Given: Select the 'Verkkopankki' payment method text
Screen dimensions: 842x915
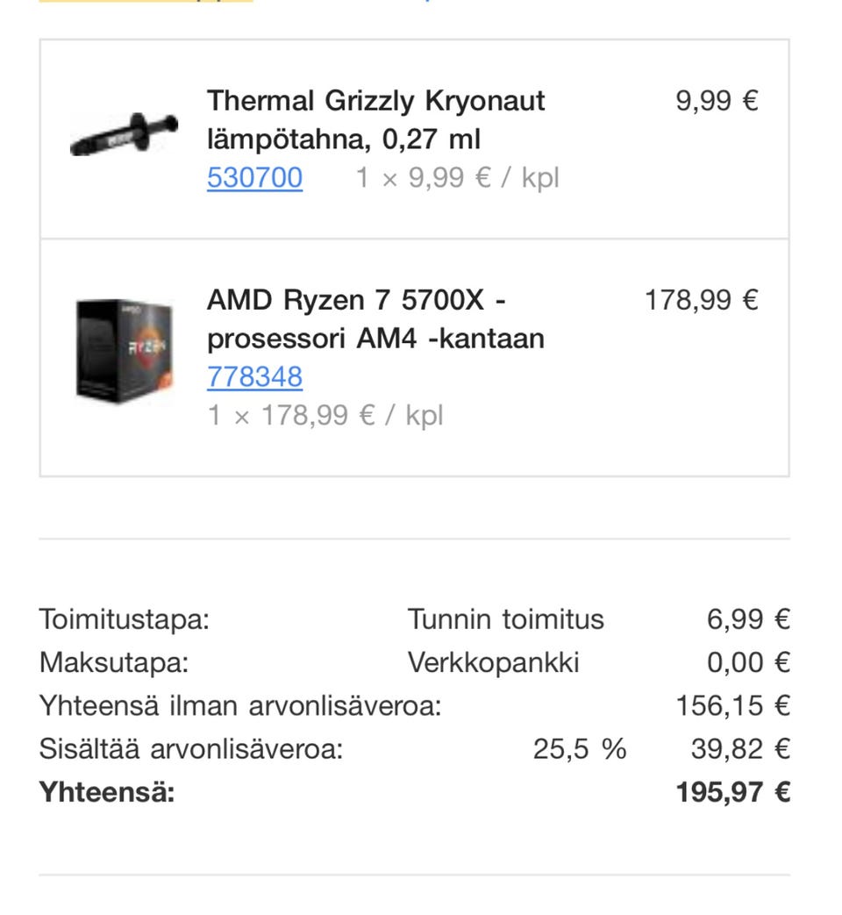Looking at the screenshot, I should click(493, 662).
